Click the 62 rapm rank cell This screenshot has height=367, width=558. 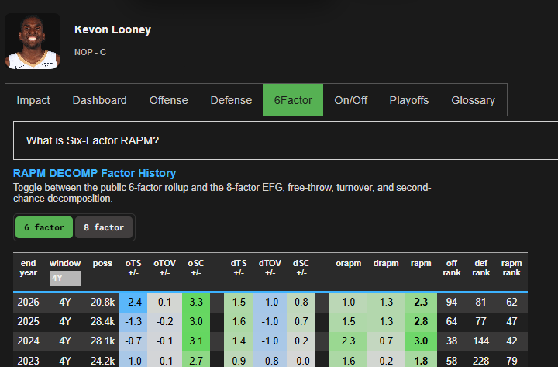point(511,302)
